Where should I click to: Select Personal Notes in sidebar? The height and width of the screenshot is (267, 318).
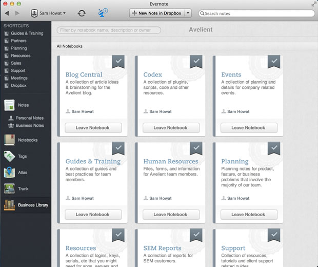click(x=30, y=118)
